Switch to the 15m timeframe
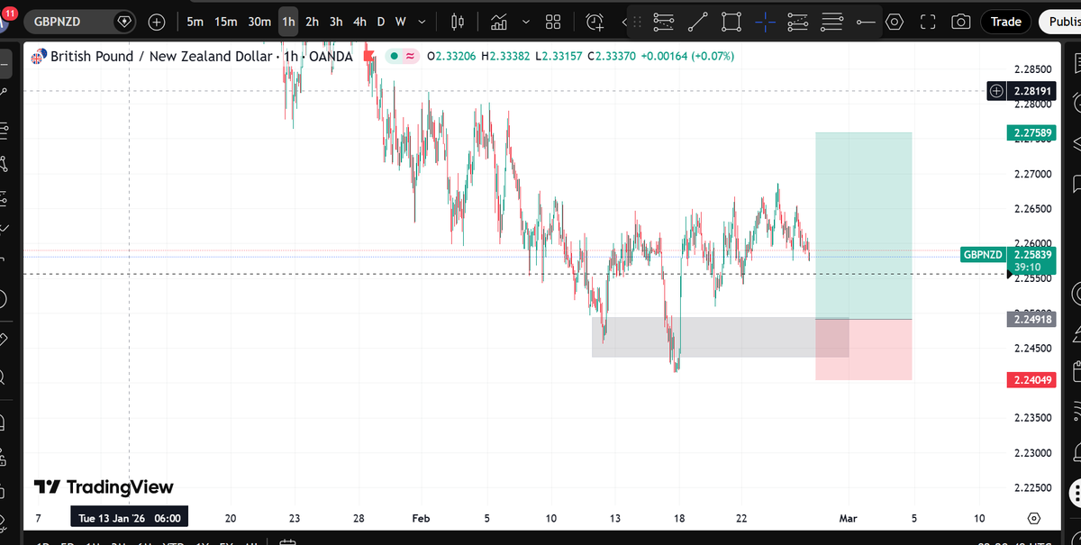This screenshot has height=545, width=1081. tap(225, 21)
